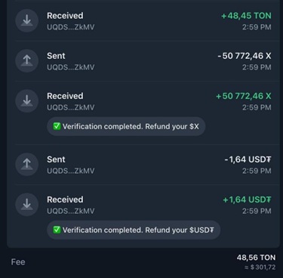Open the Sent 50 772,46 X transaction
The image size is (283, 278).
click(143, 61)
